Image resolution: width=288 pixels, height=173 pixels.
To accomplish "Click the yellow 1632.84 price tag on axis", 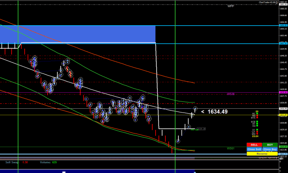I will 283,115.
